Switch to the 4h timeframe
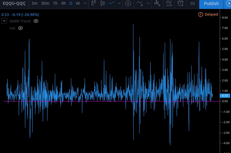Image resolution: width=231 pixels, height=153 pixels. (63, 4)
